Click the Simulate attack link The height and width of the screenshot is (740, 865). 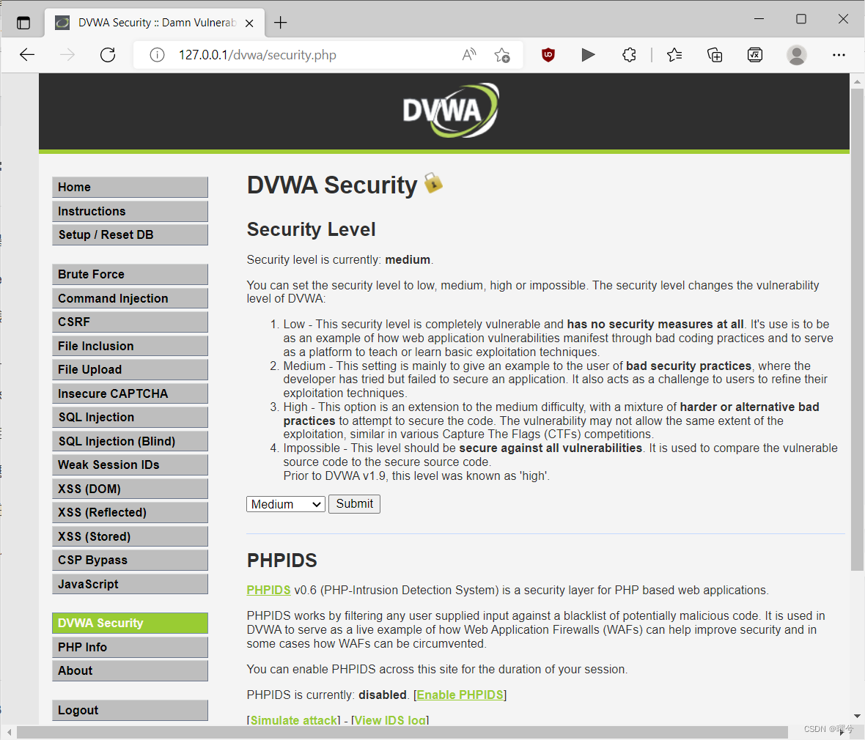tap(293, 720)
